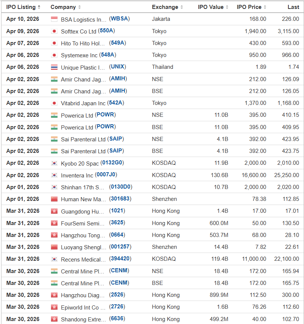Click Korea flag beside Kyobo 20 Spac

tap(54, 163)
